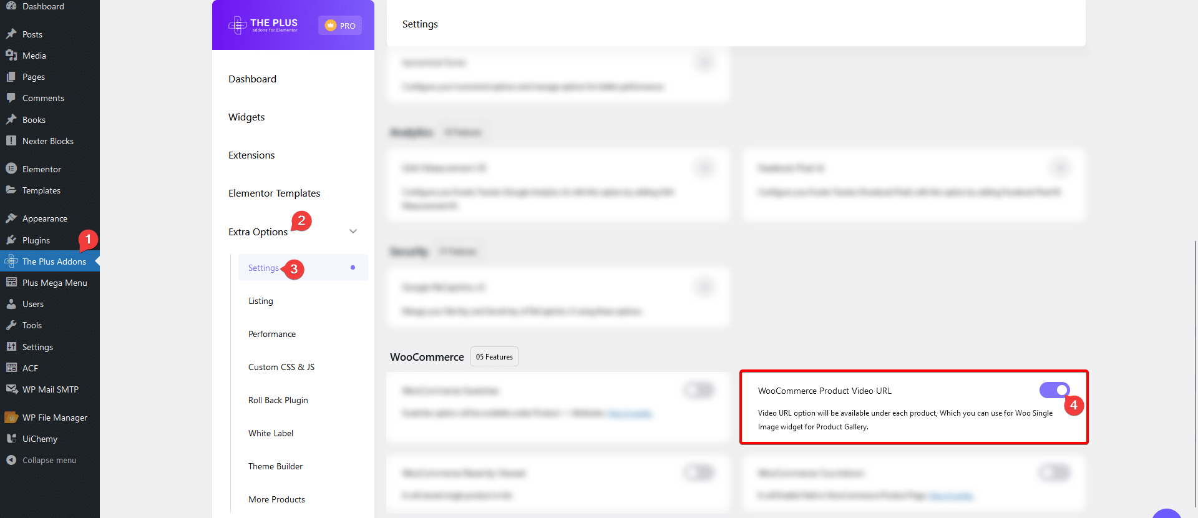Open the White Label submenu
Viewport: 1198px width, 518px height.
[x=271, y=433]
